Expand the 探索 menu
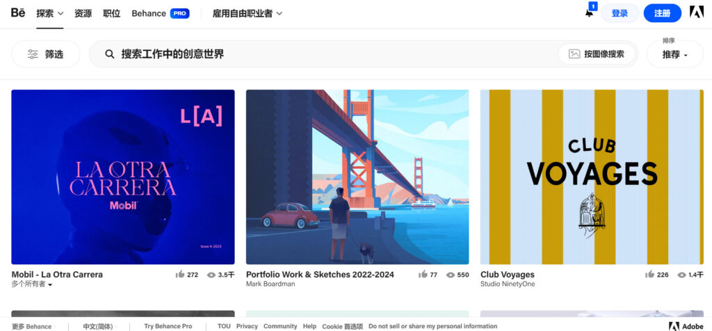Image resolution: width=712 pixels, height=331 pixels. (x=50, y=14)
